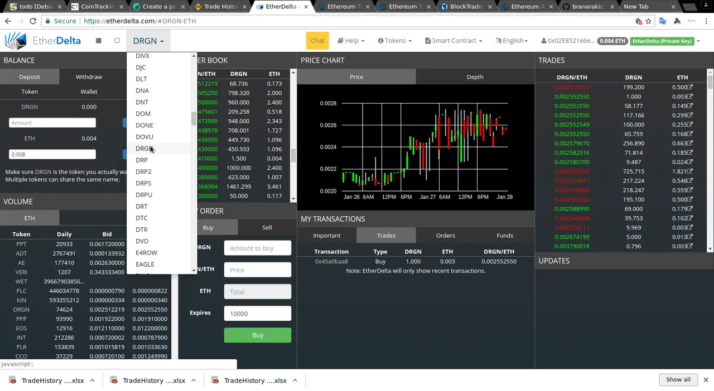
Task: Select the Buy tab in New Order
Action: (208, 227)
